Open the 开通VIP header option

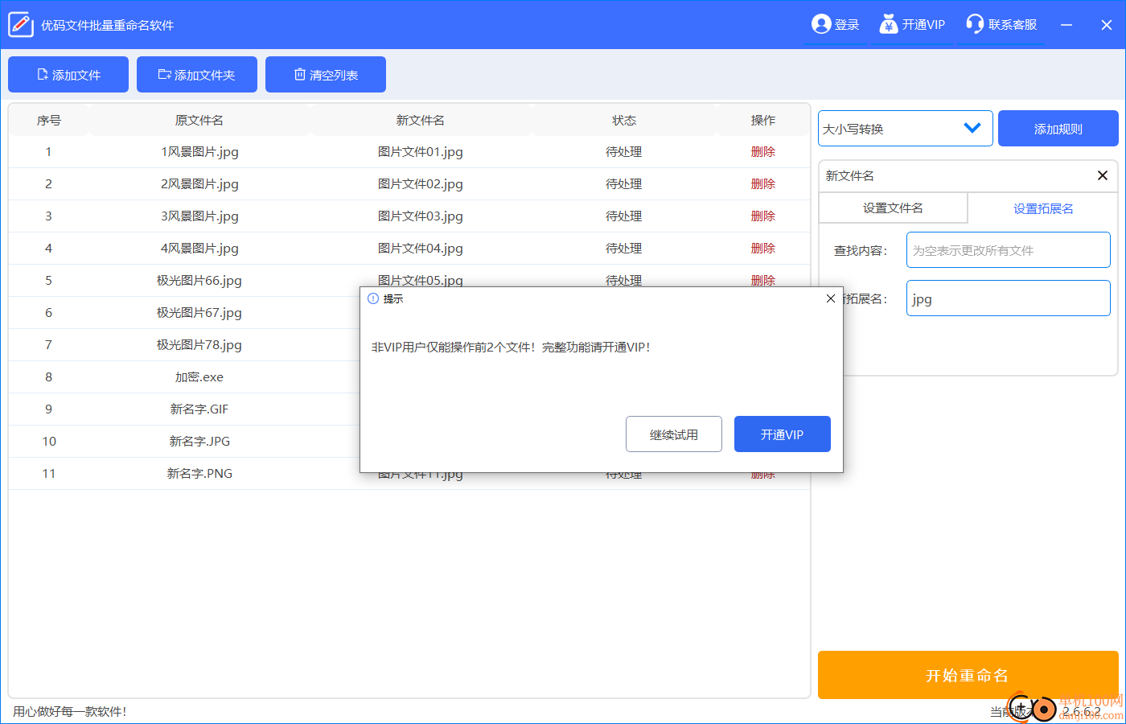[912, 25]
